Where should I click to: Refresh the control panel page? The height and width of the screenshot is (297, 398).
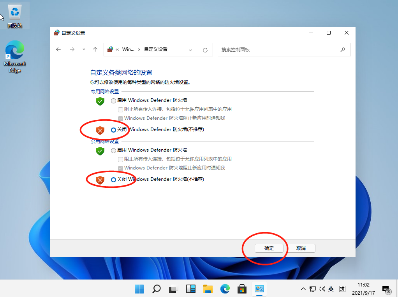coord(205,50)
